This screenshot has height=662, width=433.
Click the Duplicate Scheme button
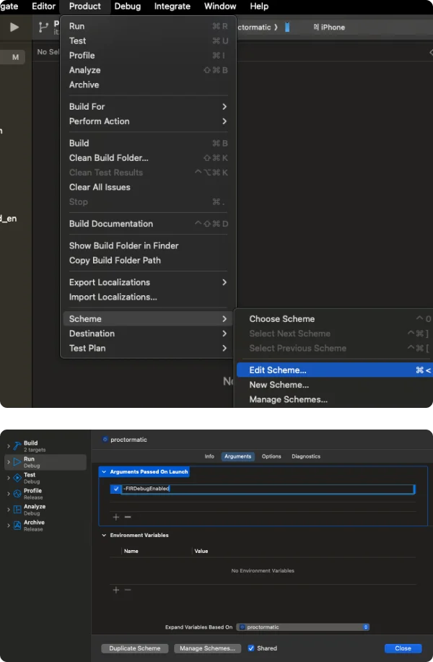tap(135, 648)
